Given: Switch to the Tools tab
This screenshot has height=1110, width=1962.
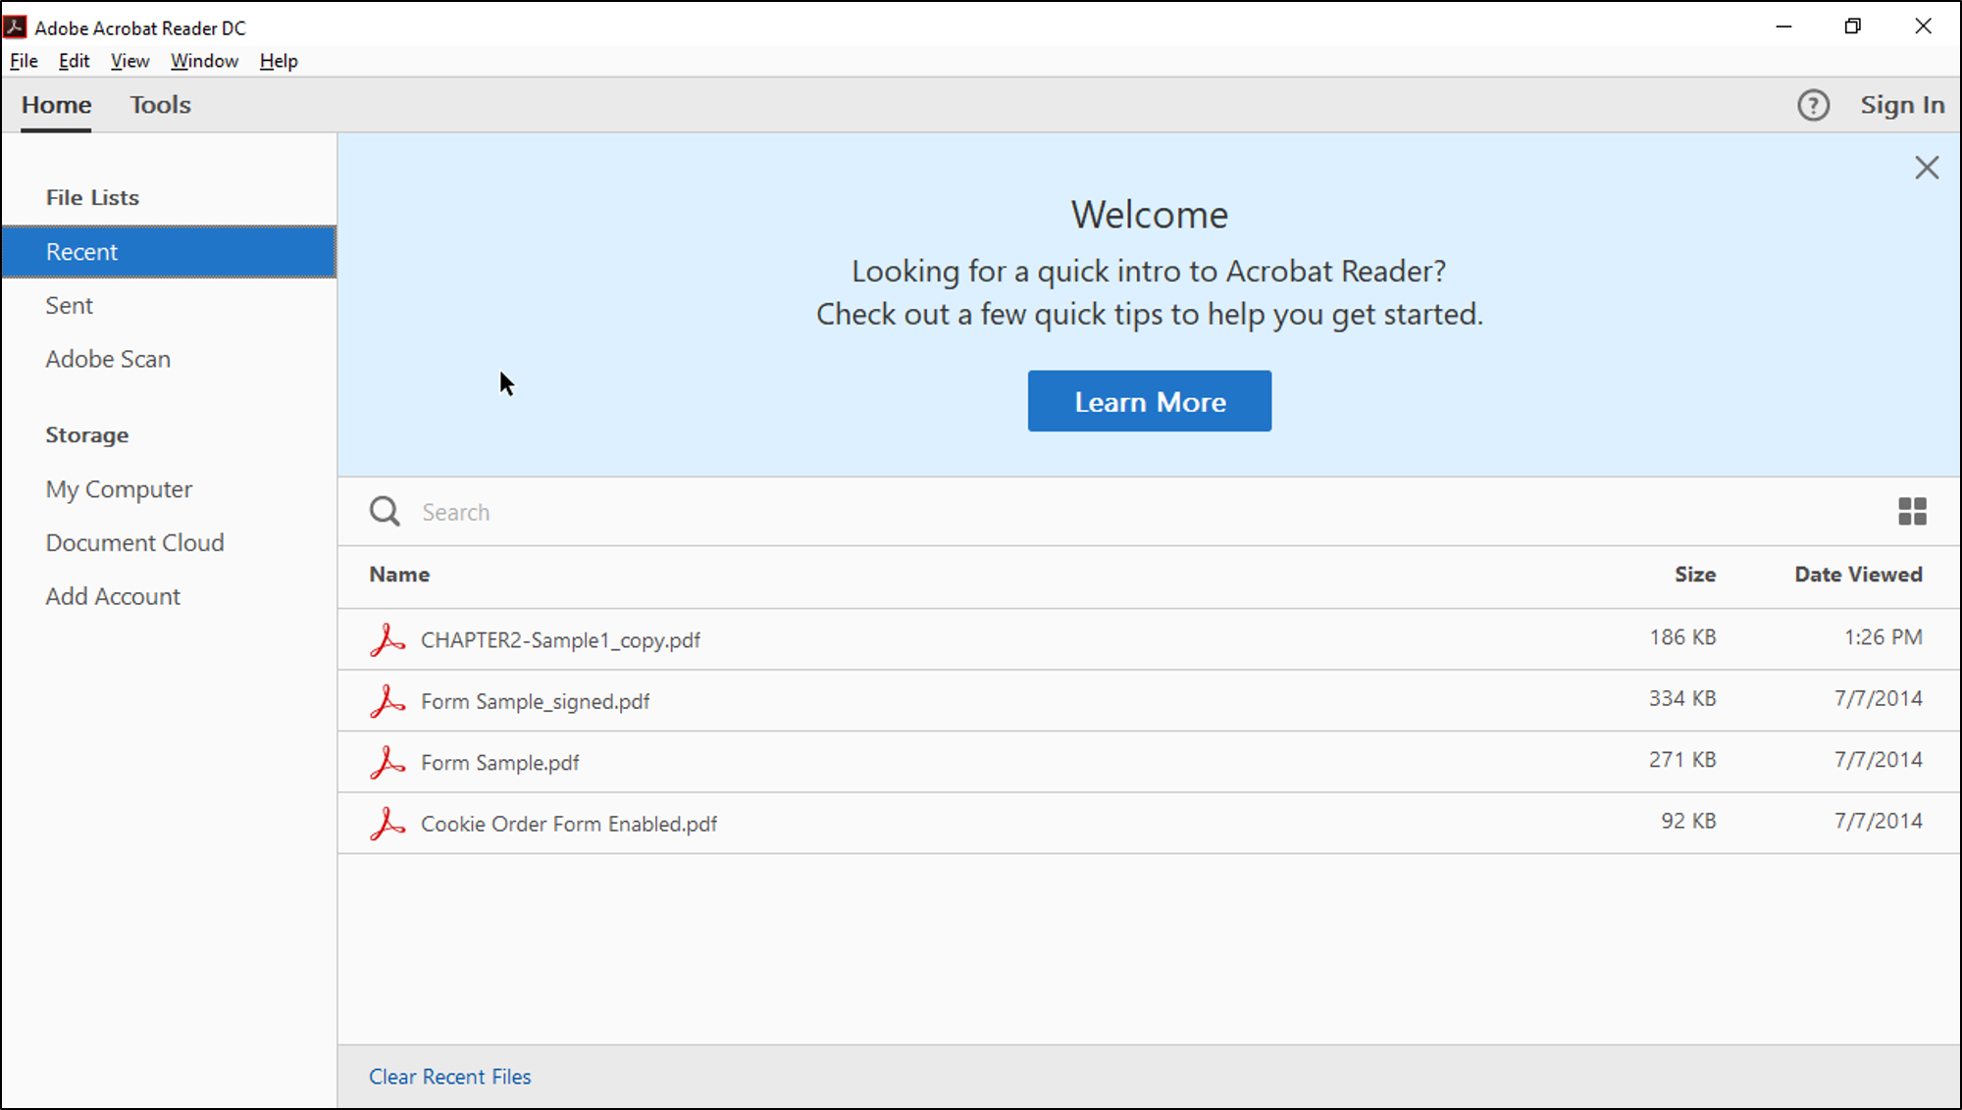Looking at the screenshot, I should (x=161, y=105).
